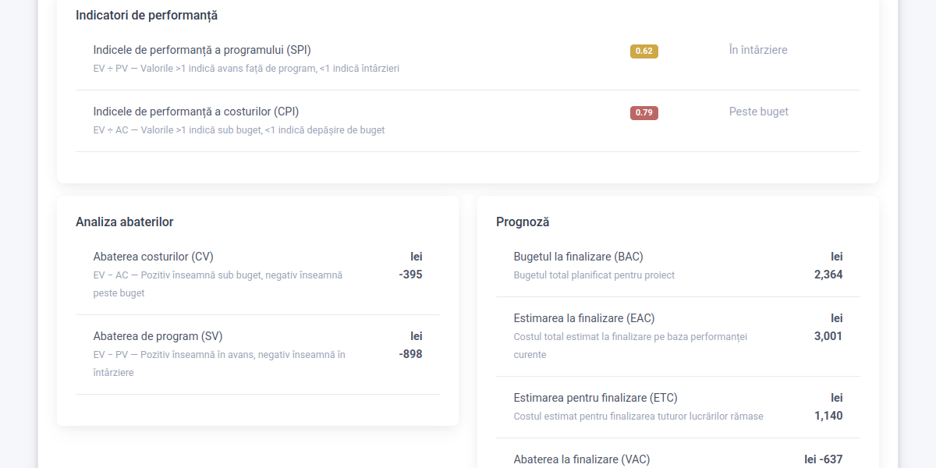Click the -898 schedule variance value
936x468 pixels.
point(410,354)
